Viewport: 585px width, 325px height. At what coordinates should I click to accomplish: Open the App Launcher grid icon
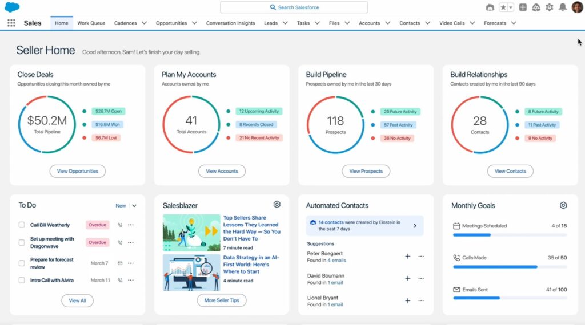coord(11,23)
